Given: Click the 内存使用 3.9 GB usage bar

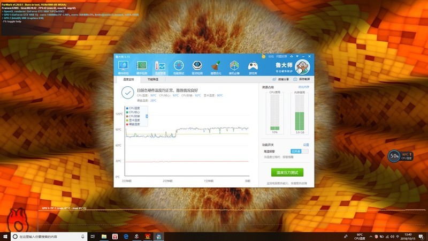Looking at the screenshot, I should (x=300, y=113).
